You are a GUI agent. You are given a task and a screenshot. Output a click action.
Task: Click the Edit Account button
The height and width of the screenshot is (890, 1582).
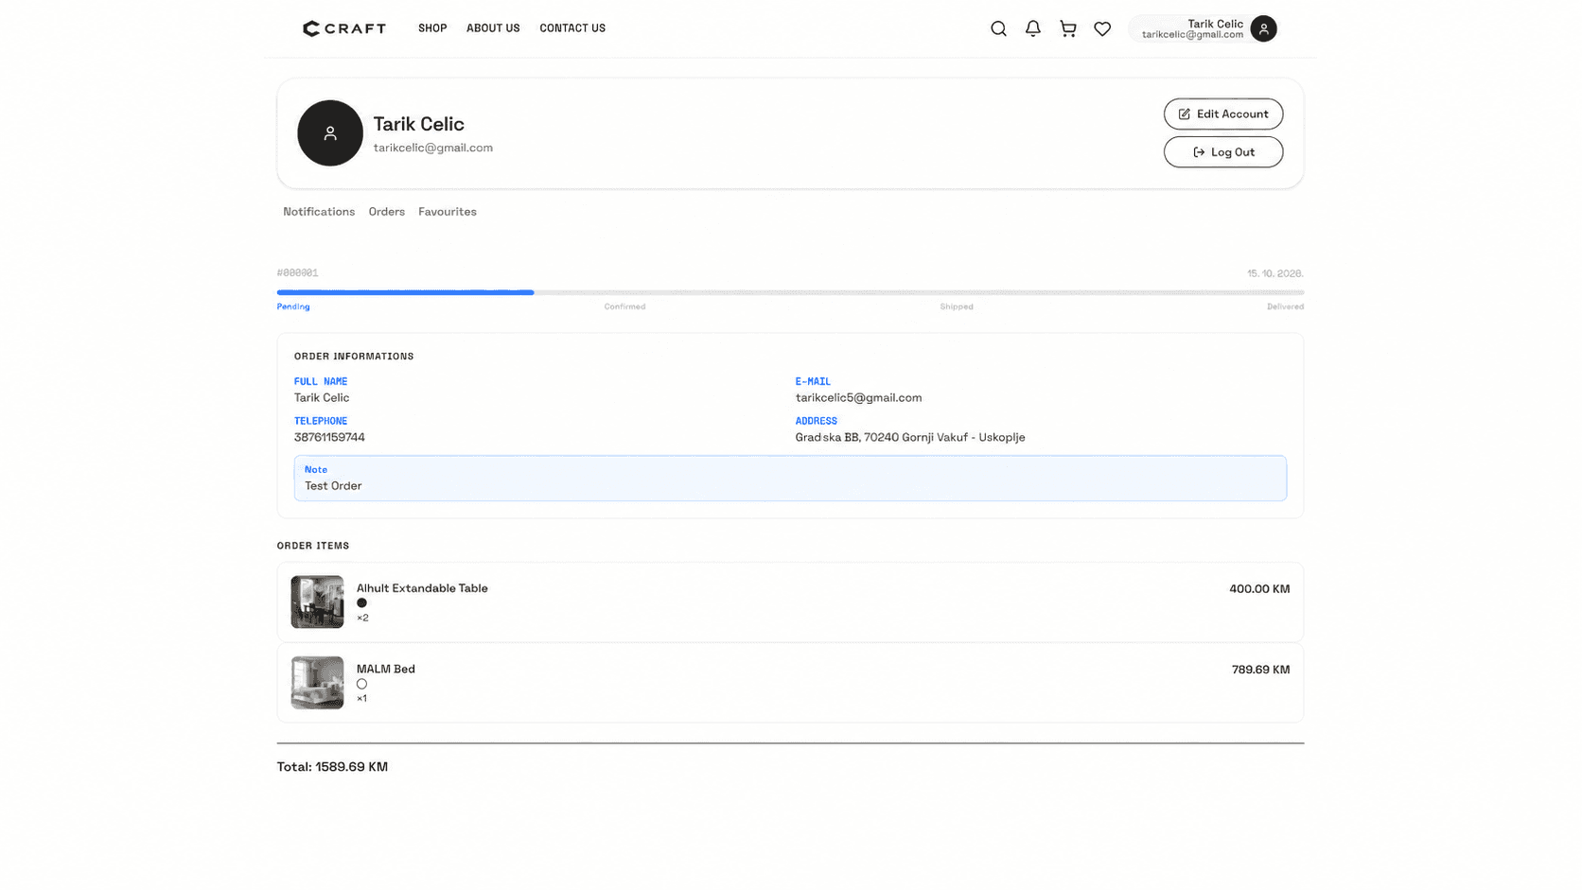pyautogui.click(x=1223, y=114)
